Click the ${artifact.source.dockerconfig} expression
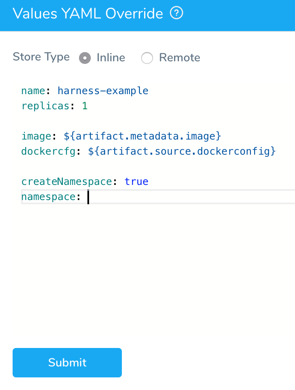295x390 pixels. (182, 151)
